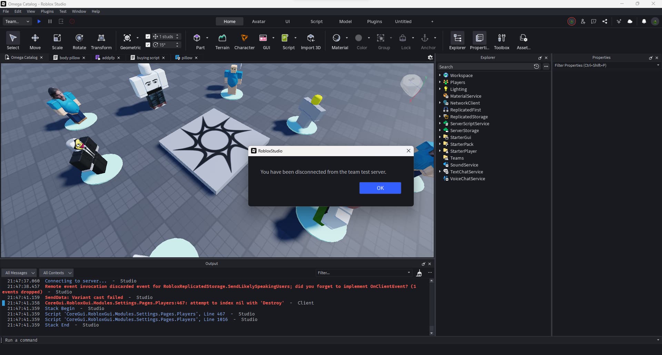Clear the Output window with broom icon

coord(419,273)
